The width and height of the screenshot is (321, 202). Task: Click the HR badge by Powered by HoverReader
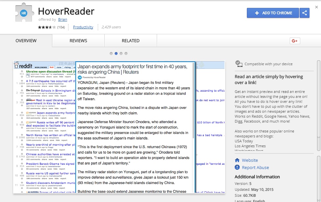click(80, 77)
